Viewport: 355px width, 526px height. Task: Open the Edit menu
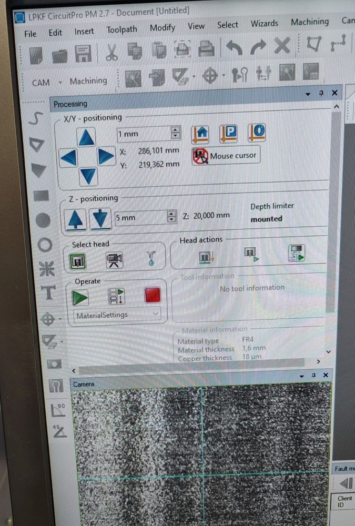point(55,33)
